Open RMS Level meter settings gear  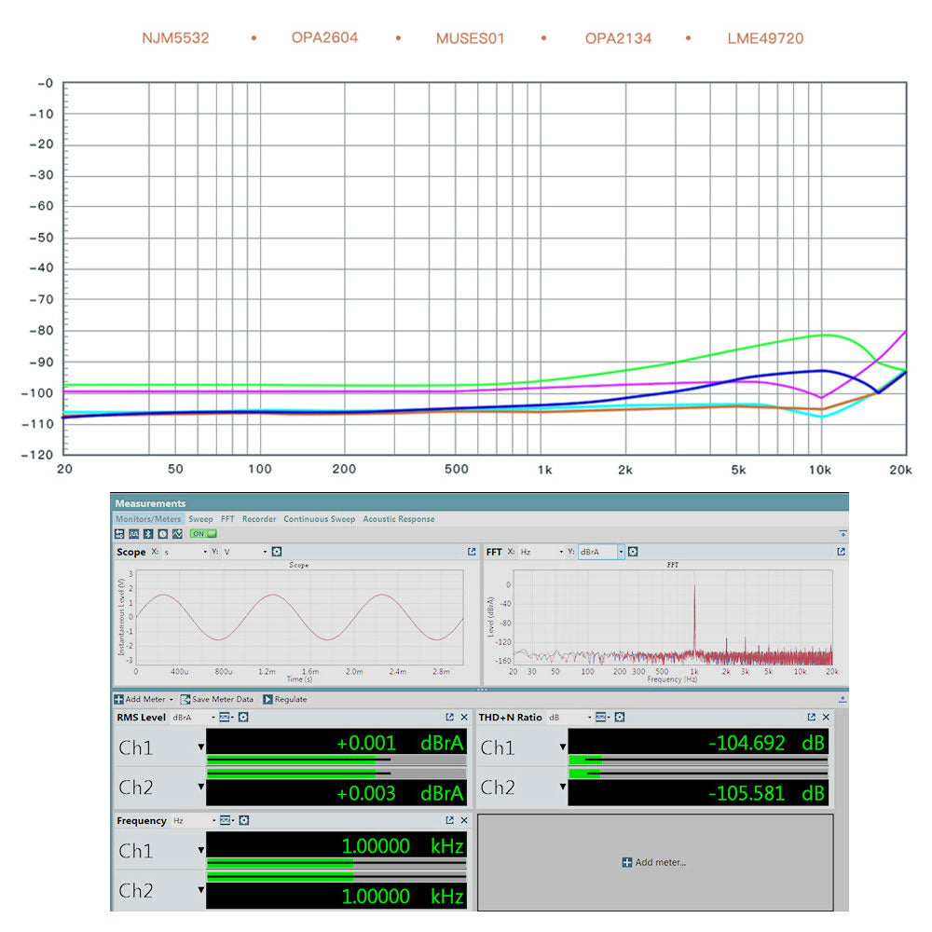point(243,717)
